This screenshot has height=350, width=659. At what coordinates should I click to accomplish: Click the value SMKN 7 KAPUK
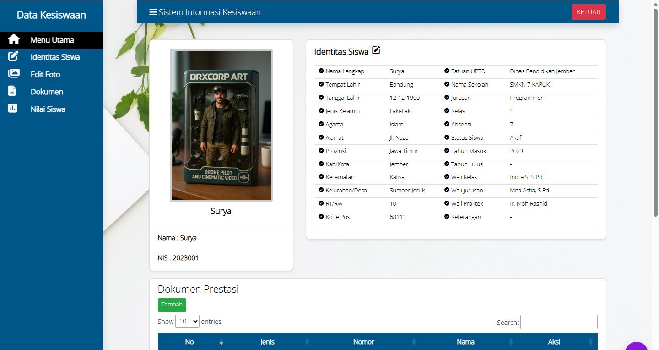click(530, 84)
